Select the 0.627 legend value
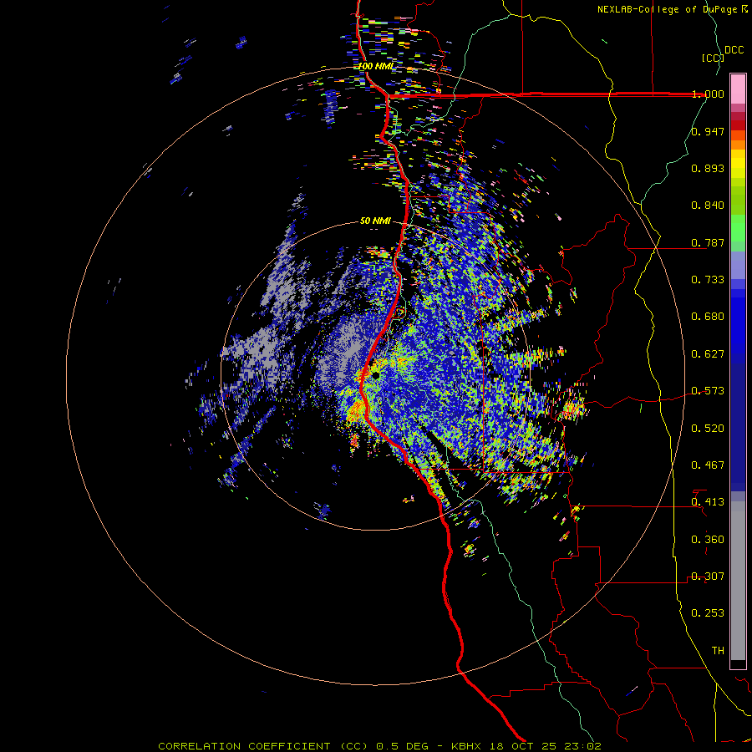The image size is (752, 752). (x=708, y=354)
